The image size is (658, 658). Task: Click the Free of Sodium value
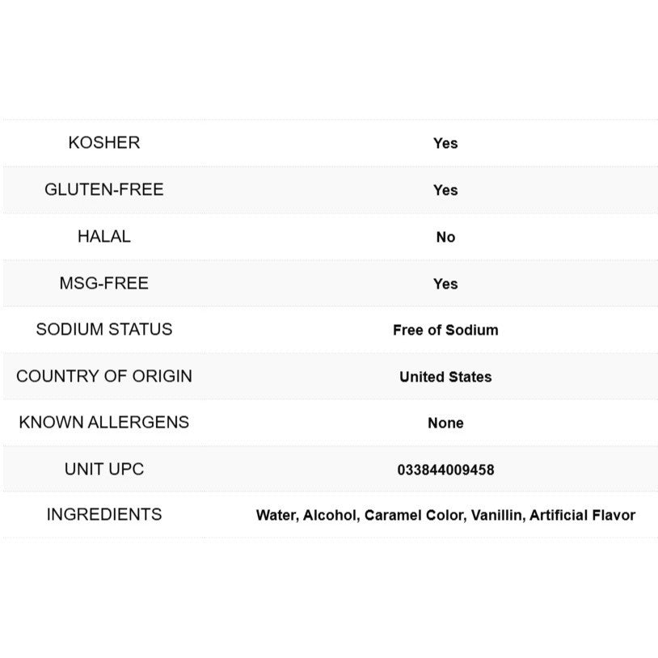tap(445, 331)
